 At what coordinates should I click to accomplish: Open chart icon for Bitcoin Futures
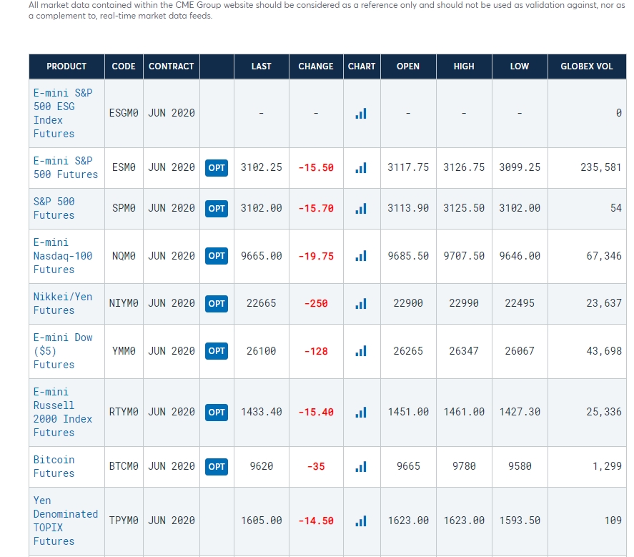[x=361, y=466]
